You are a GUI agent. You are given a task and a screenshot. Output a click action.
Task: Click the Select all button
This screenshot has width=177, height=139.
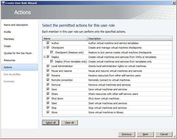pyautogui.click(x=51, y=123)
